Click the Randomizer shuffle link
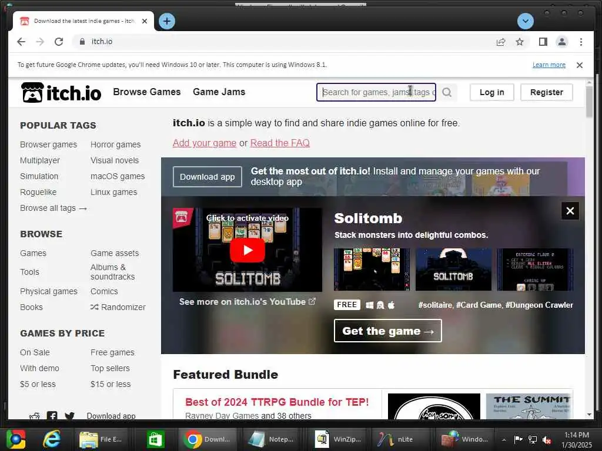602x451 pixels. (118, 307)
